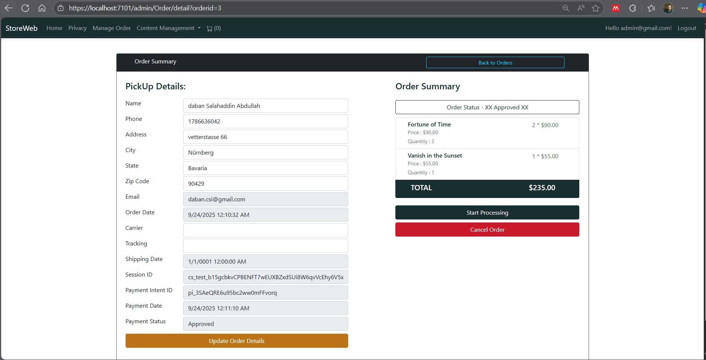Click the red Cancel Order button

pos(487,229)
